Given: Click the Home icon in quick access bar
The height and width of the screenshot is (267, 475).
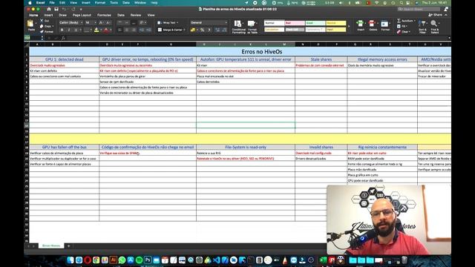Looking at the screenshot, I should (x=49, y=9).
